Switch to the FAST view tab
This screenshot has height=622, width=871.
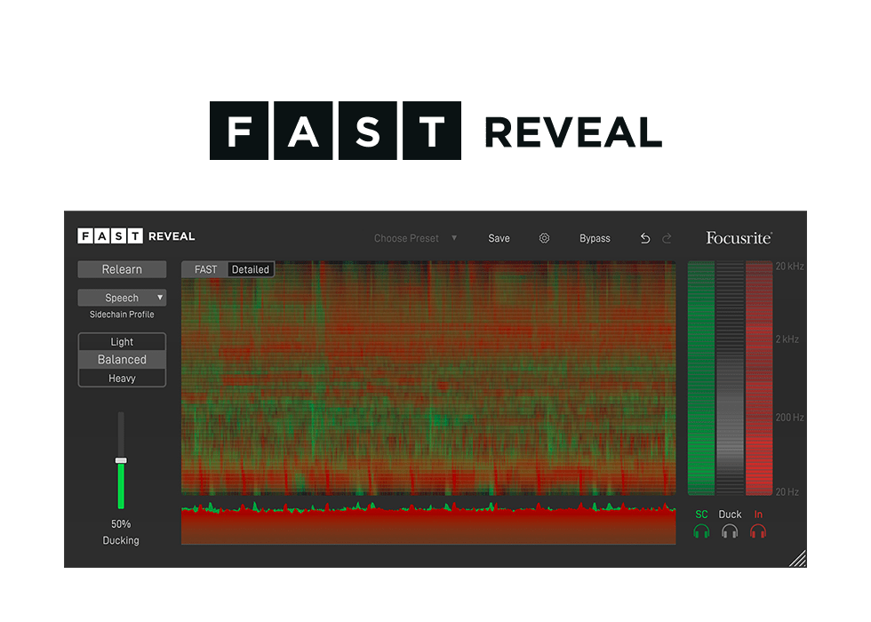(x=205, y=269)
